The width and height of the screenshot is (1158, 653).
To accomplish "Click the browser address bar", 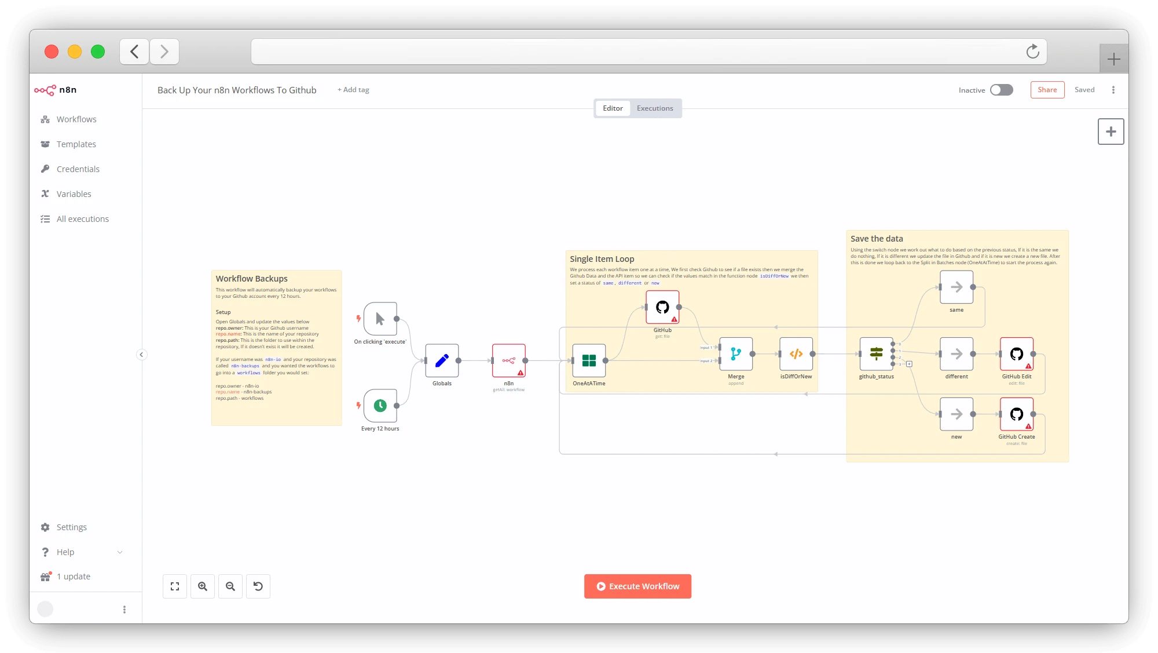I will pyautogui.click(x=637, y=52).
